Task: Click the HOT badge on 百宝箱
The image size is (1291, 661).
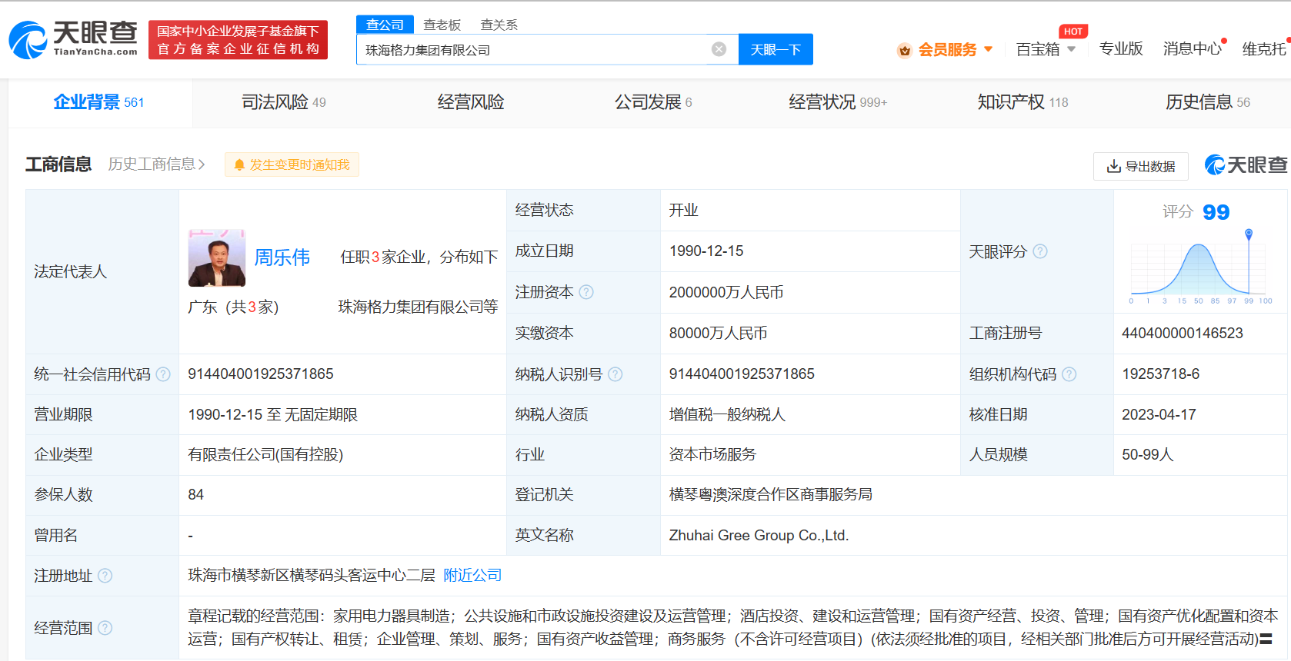Action: [x=1073, y=32]
